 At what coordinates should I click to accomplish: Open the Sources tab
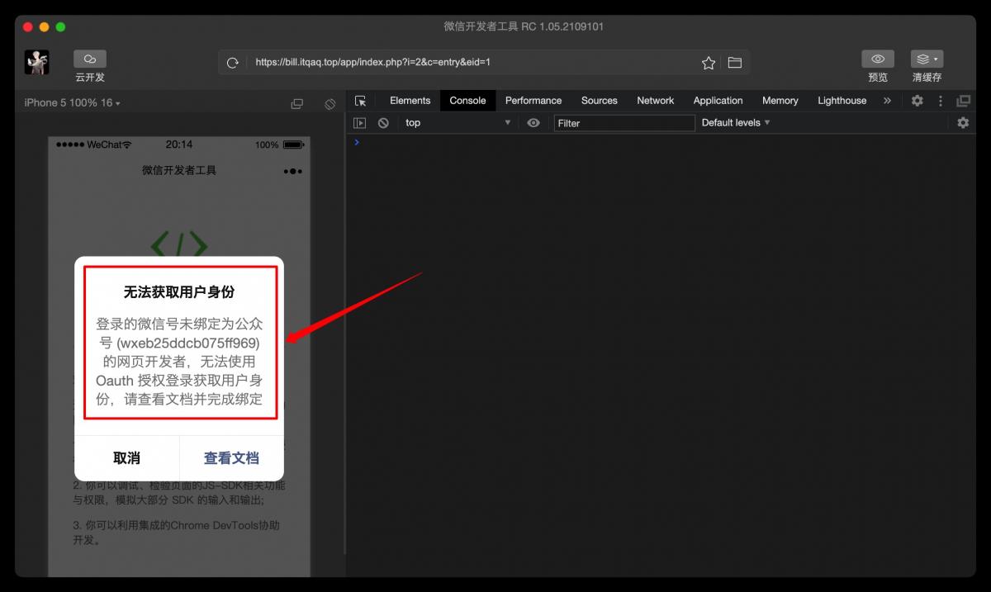(599, 101)
